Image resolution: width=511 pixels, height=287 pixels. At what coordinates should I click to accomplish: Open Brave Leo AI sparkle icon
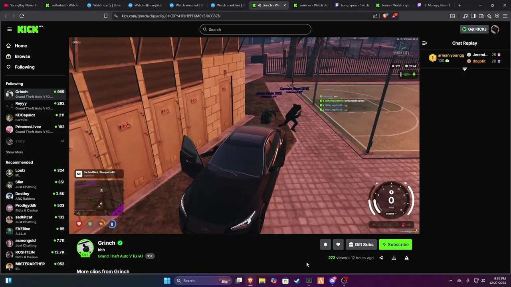[x=489, y=16]
